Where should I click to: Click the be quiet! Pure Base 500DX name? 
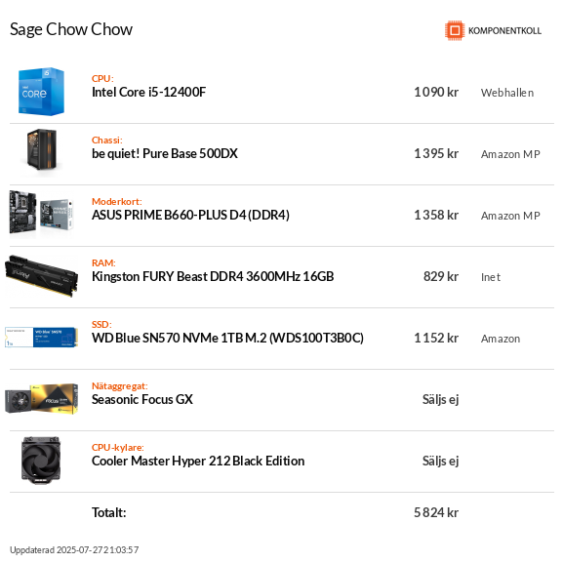[x=165, y=153]
